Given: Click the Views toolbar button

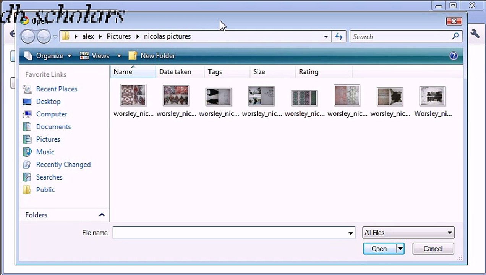Looking at the screenshot, I should (x=94, y=56).
